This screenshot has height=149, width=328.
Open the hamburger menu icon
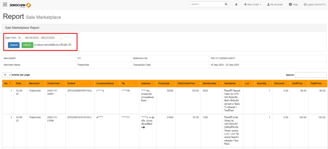click(x=5, y=4)
